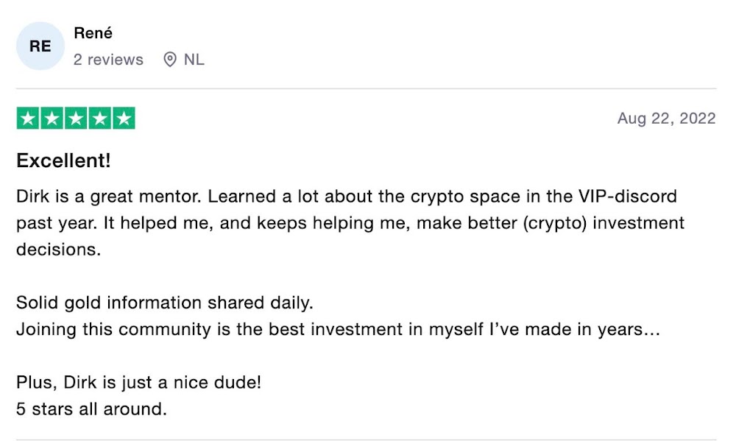Screen dimensions: 736x441
Task: Click the "decisions." line of the review
Action: [x=58, y=249]
